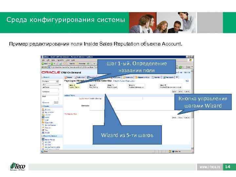Click the First Name search field
This screenshot has height=177, width=236.
[x=50, y=94]
